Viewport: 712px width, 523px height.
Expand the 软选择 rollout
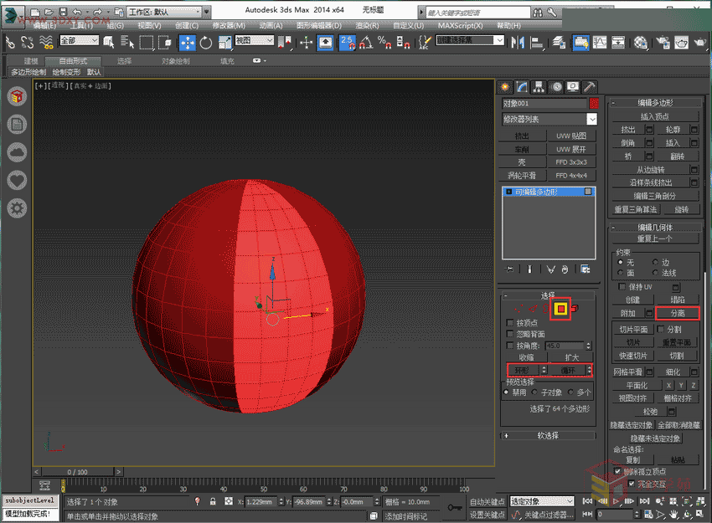tap(547, 435)
